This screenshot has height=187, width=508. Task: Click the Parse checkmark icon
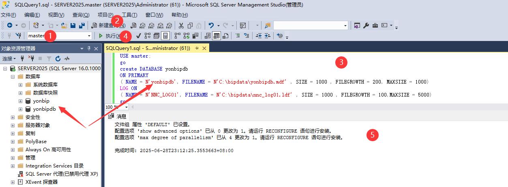[139, 36]
